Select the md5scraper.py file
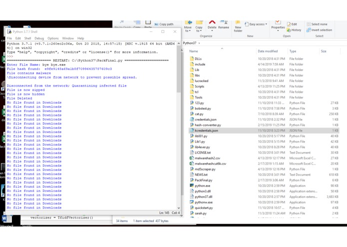The image size is (347, 247). 205,169
